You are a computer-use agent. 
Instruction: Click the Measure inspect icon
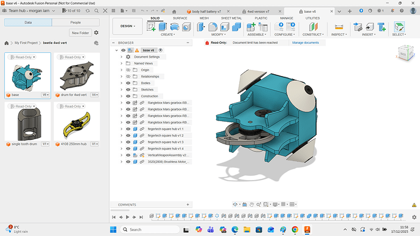[x=339, y=27]
